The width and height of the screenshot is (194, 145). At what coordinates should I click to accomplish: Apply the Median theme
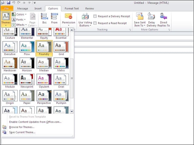[x=44, y=65]
